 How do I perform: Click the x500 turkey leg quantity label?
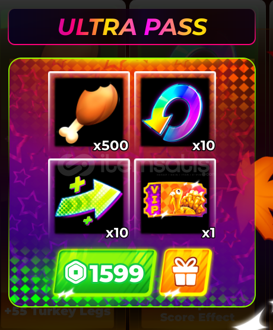(x=111, y=145)
